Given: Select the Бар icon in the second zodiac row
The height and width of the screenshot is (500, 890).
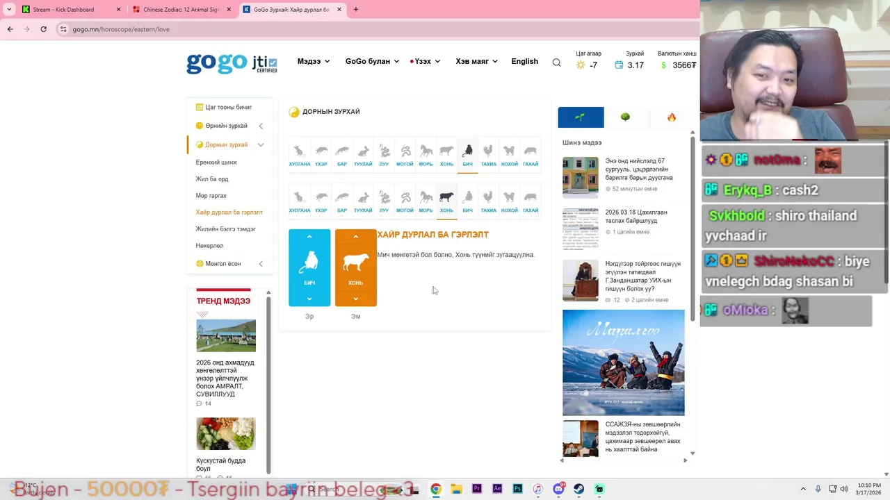Looking at the screenshot, I should click(x=342, y=198).
